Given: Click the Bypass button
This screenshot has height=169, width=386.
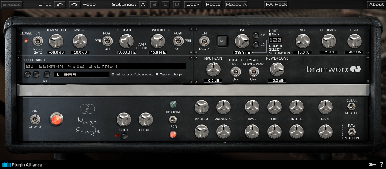Looking at the screenshot, I should [11, 5].
